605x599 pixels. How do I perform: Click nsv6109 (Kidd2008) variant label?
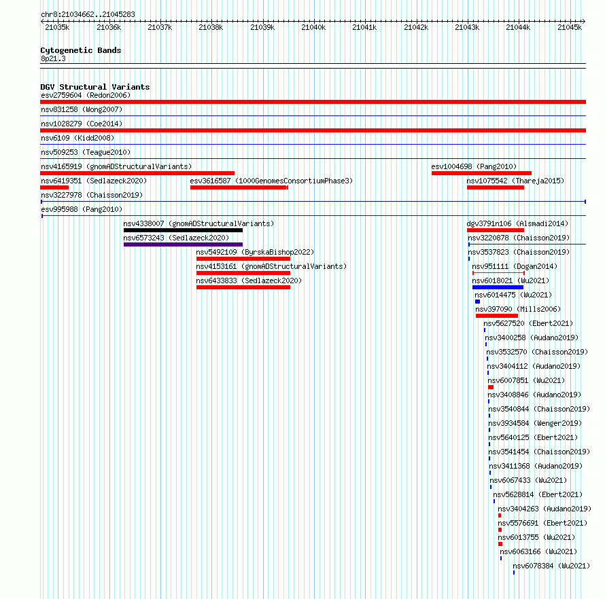click(x=77, y=138)
